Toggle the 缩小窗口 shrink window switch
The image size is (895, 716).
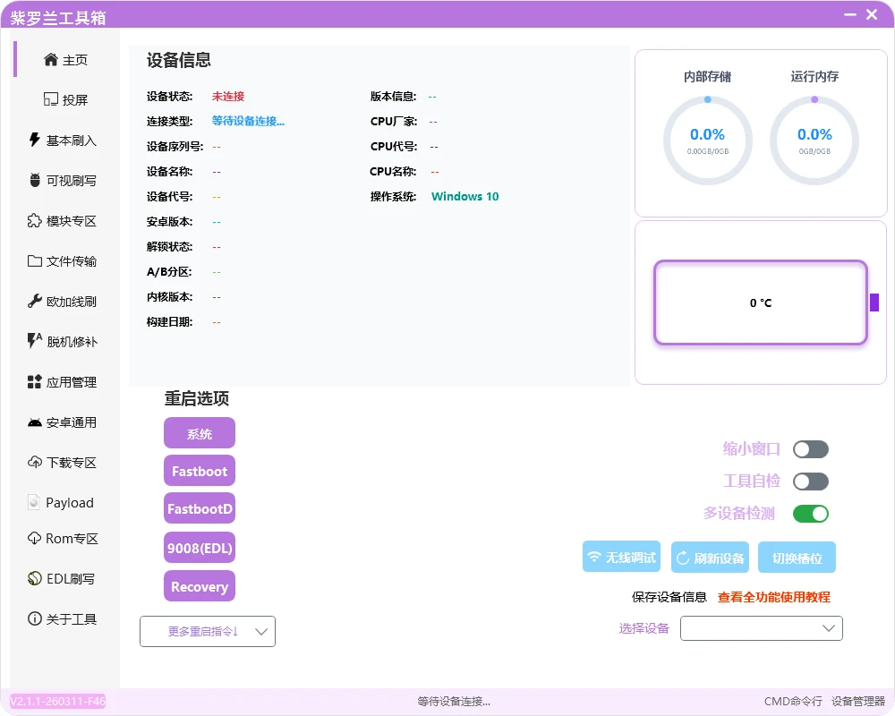[810, 448]
